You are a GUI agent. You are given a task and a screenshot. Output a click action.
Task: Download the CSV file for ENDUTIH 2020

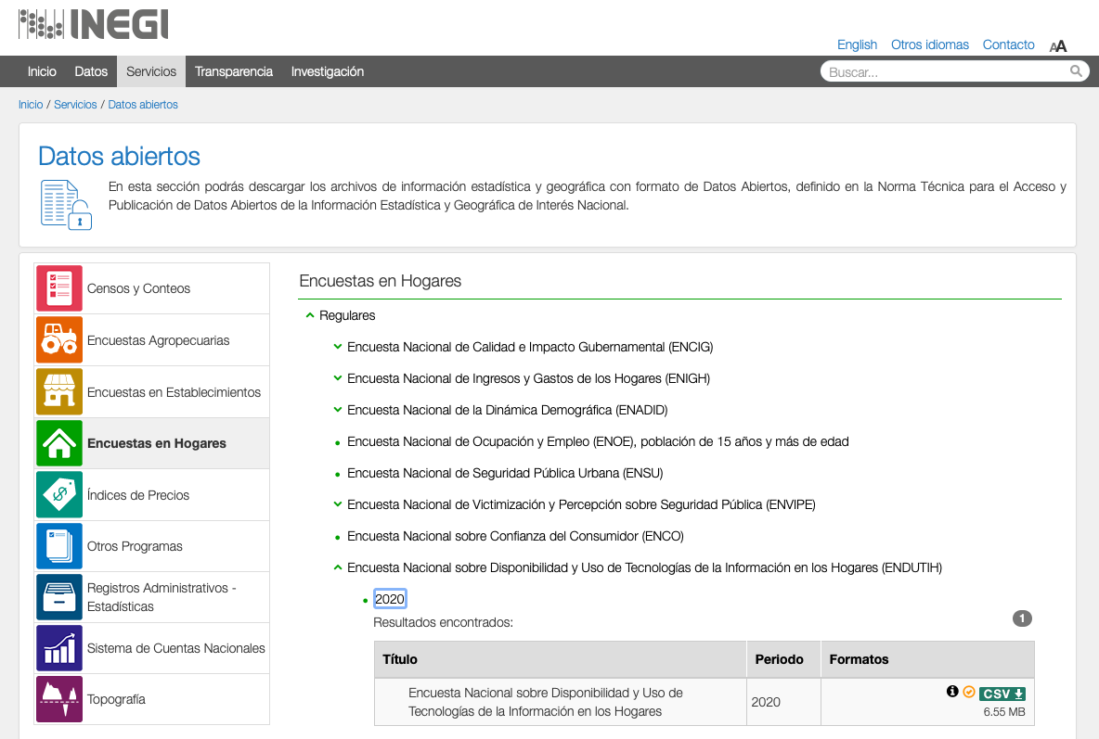[x=1002, y=694]
